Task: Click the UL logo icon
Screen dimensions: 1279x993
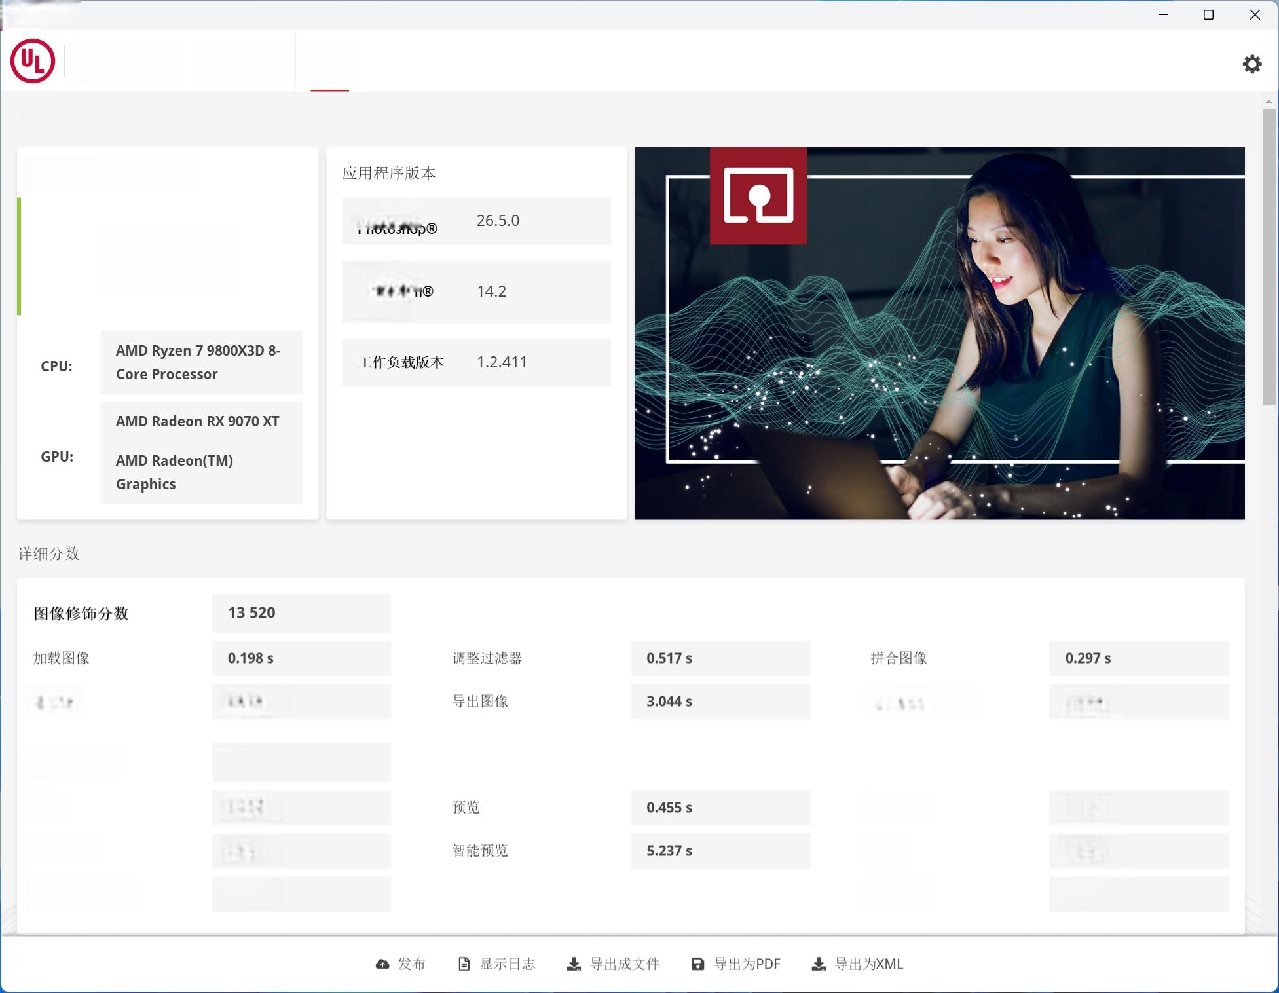Action: 33,61
